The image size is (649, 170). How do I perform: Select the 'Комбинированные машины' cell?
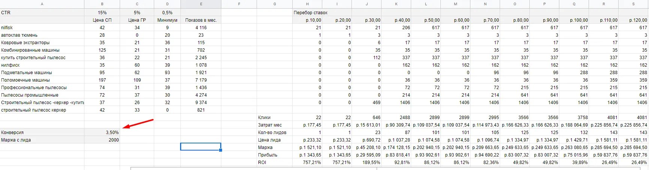tap(42, 50)
